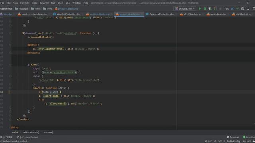Switch to CategoryController.php tab

click(x=162, y=14)
